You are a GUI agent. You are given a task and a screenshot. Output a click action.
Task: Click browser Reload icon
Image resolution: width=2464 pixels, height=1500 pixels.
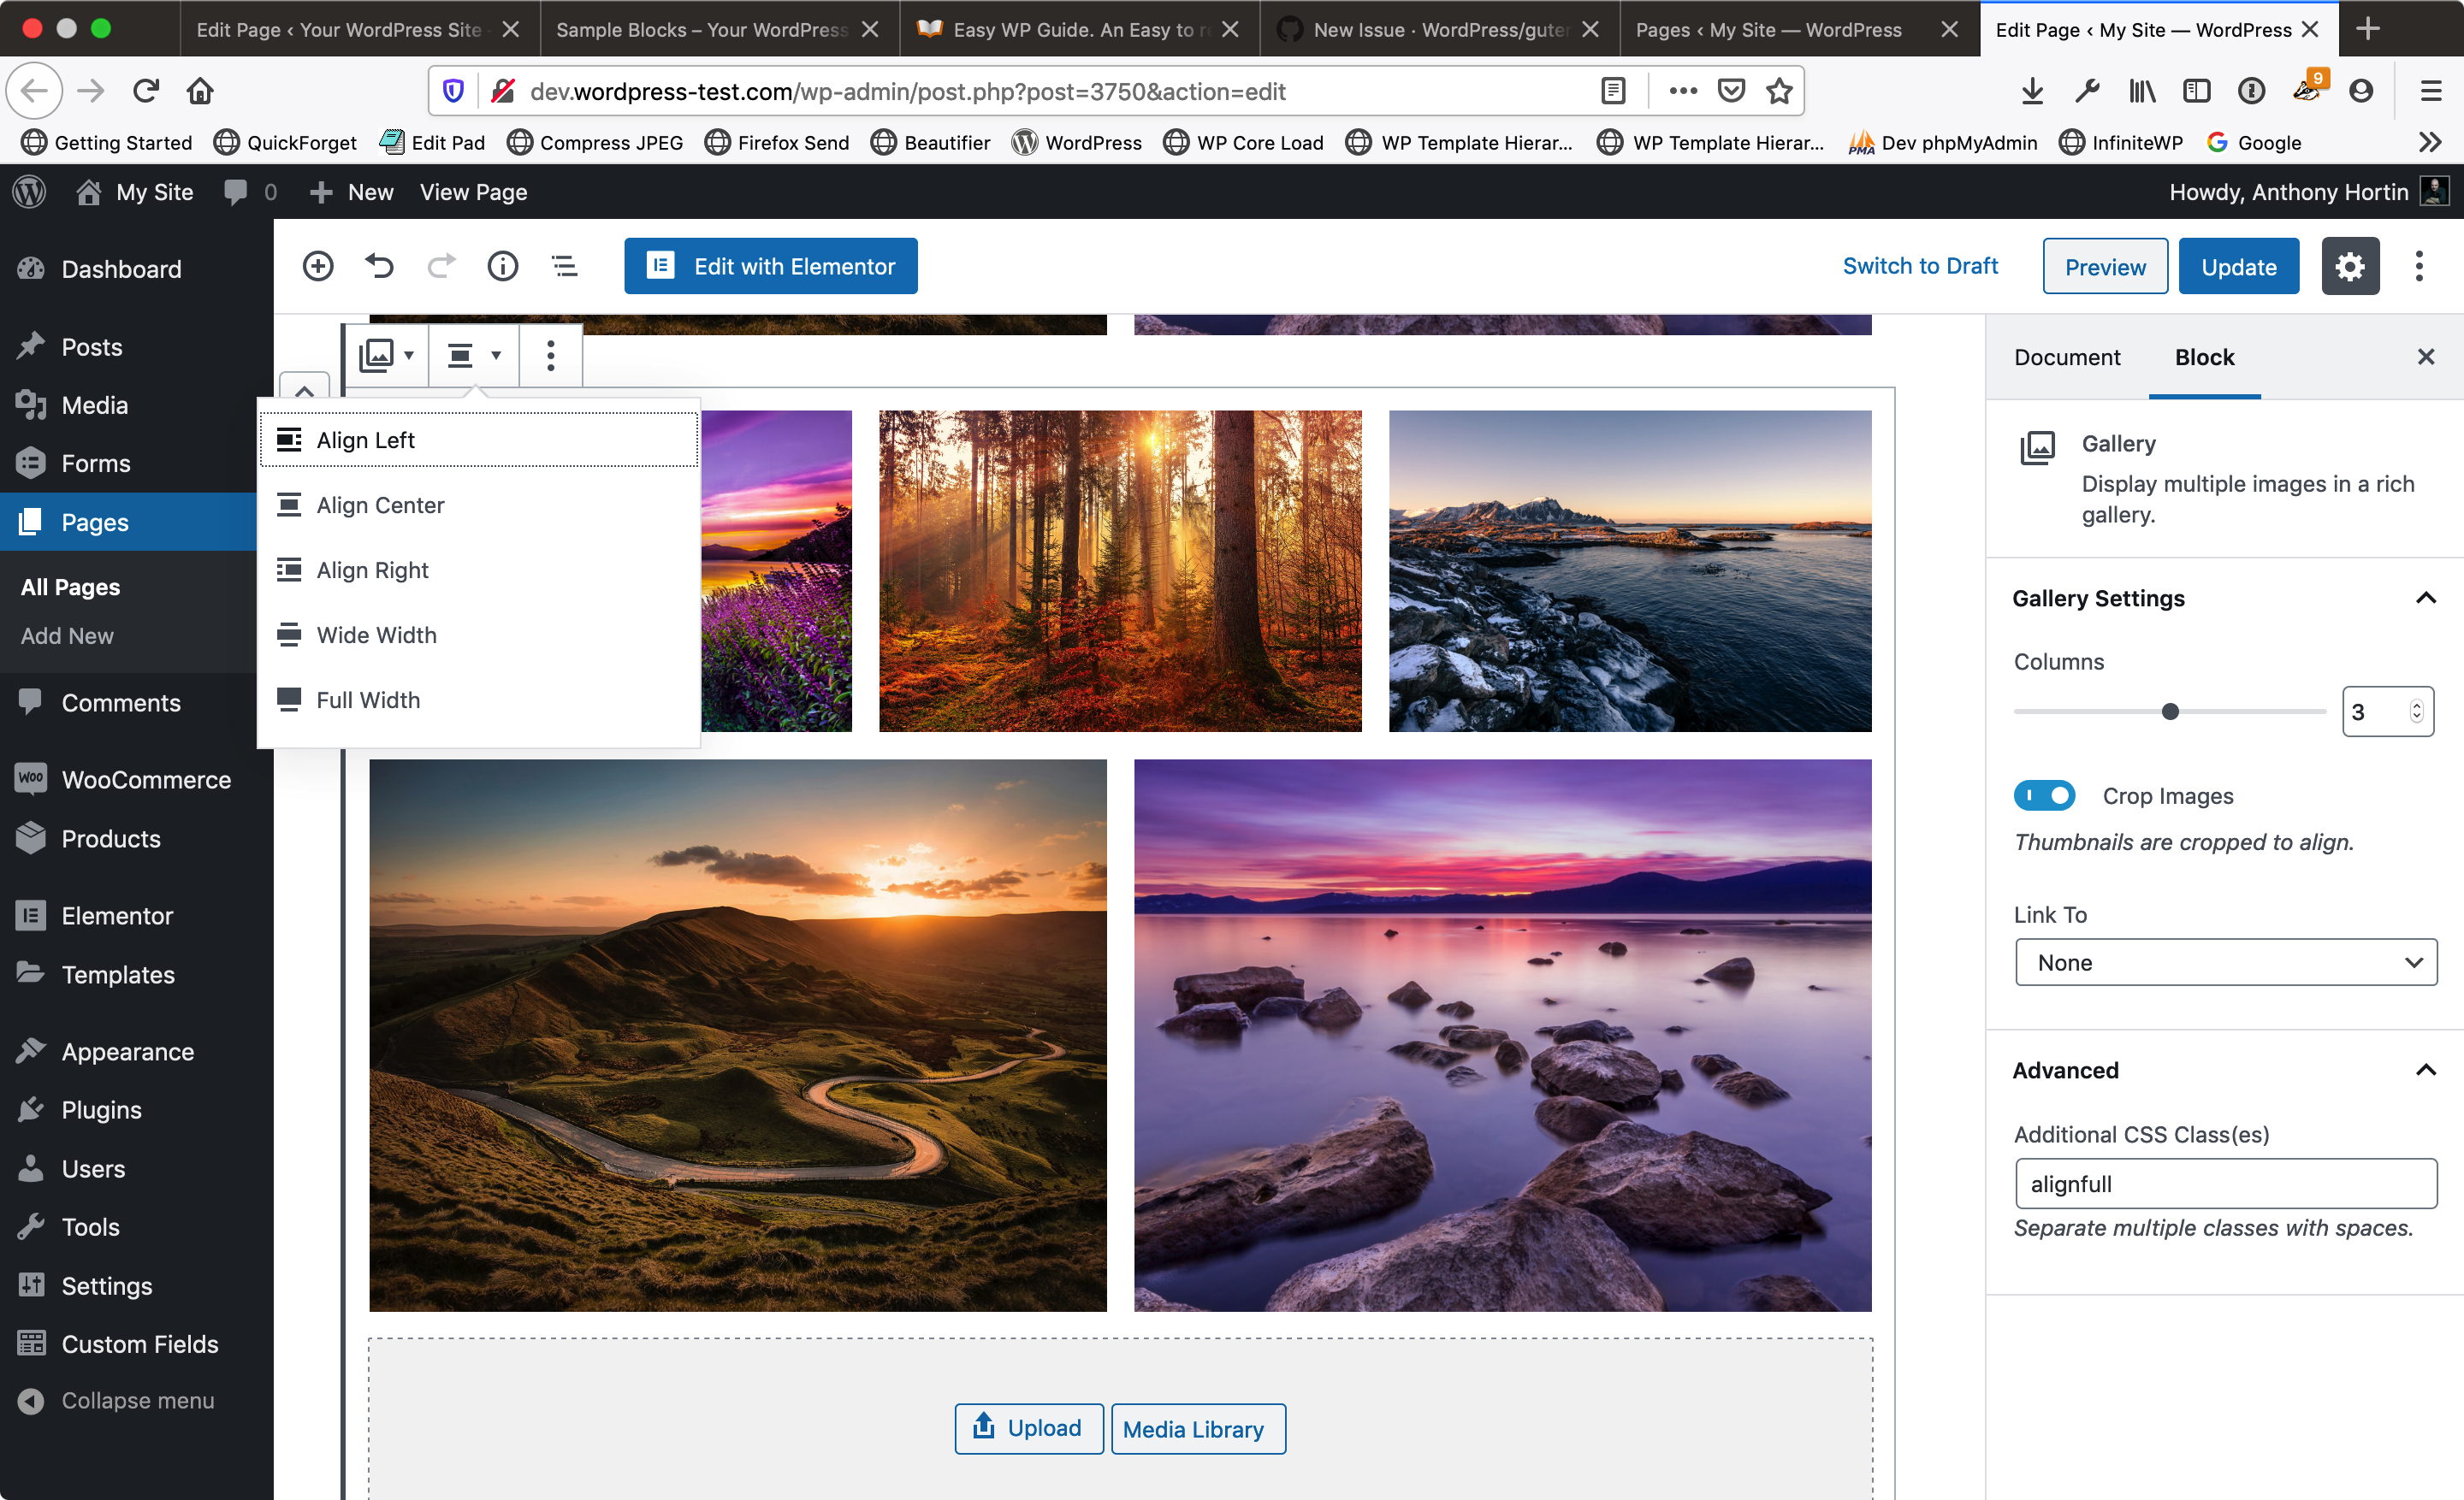click(146, 91)
